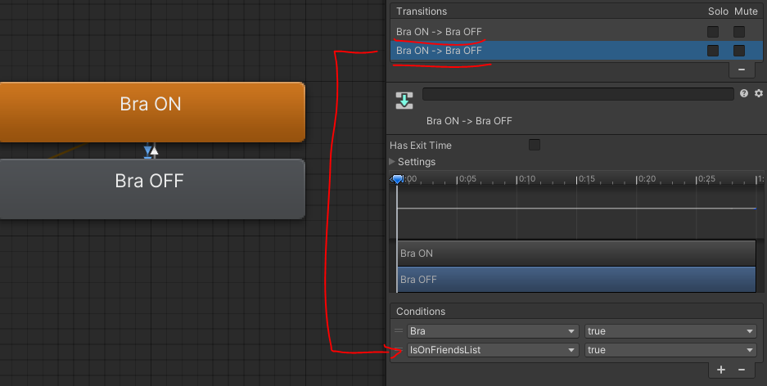This screenshot has width=767, height=386.
Task: Open the transition settings gear menu
Action: pos(759,93)
